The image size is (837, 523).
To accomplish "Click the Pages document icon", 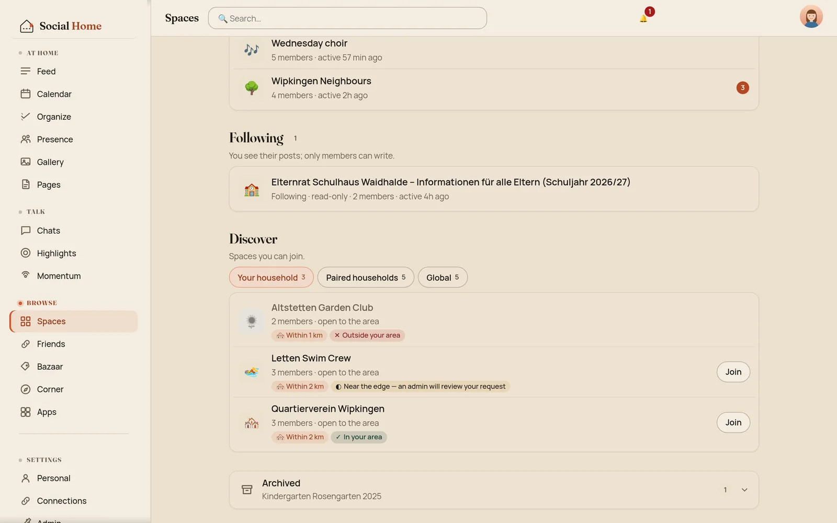I will click(26, 184).
